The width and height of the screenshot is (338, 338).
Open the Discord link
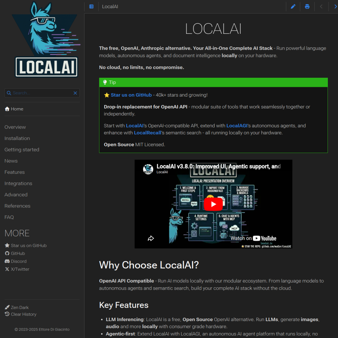(19, 261)
